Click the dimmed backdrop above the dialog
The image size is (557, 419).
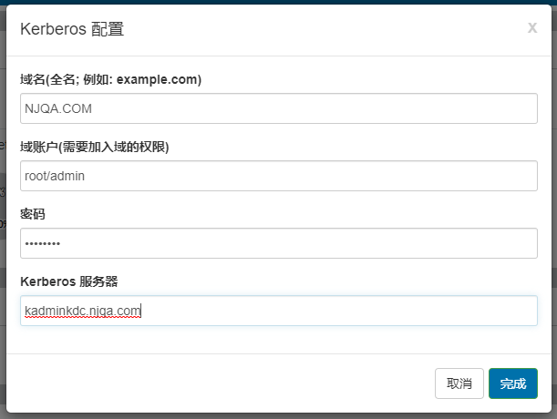(273, 2)
